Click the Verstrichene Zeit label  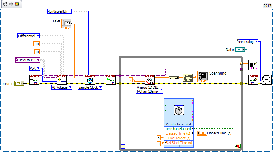pyautogui.click(x=179, y=124)
